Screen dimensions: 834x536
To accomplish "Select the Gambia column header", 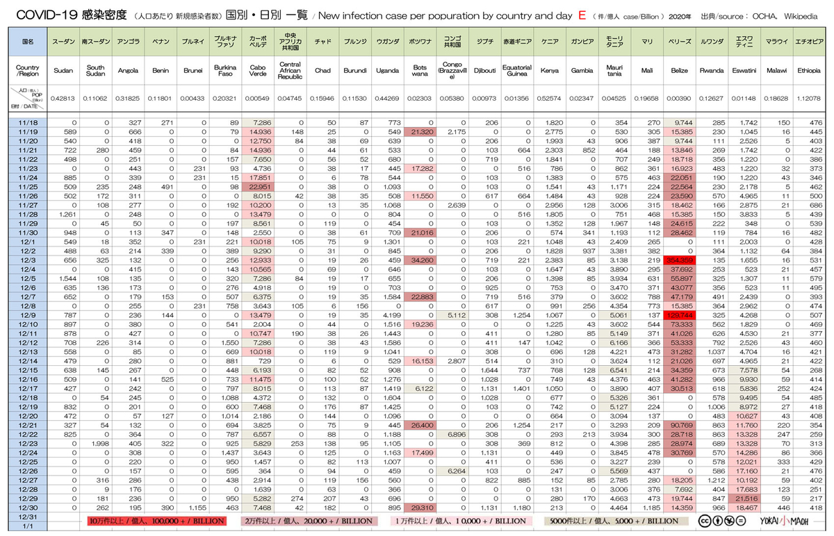I will 582,71.
